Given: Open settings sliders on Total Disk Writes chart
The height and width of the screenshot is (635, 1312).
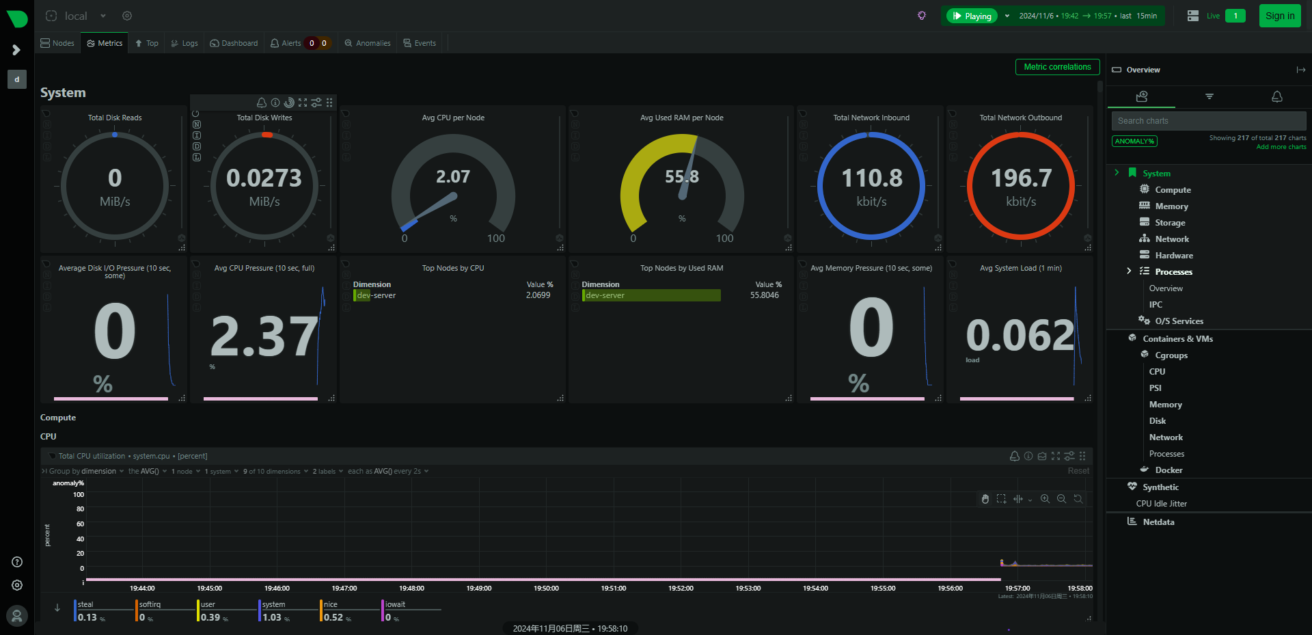Looking at the screenshot, I should tap(316, 103).
